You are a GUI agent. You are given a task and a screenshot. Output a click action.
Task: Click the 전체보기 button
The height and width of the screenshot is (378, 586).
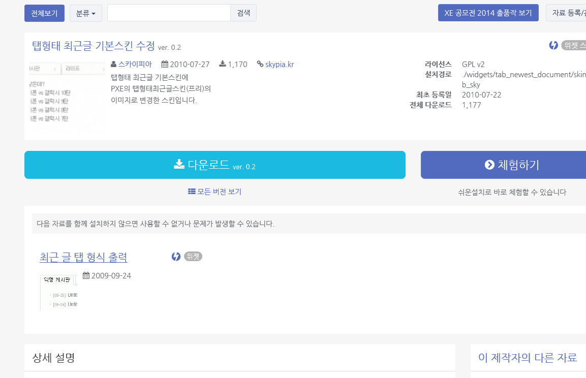tap(44, 13)
